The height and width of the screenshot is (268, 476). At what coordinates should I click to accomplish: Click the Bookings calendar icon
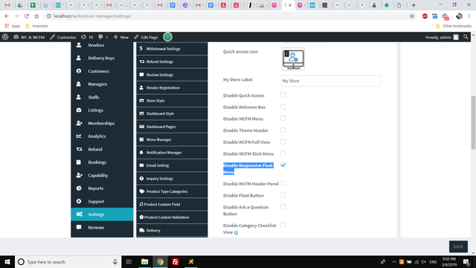[x=79, y=162]
